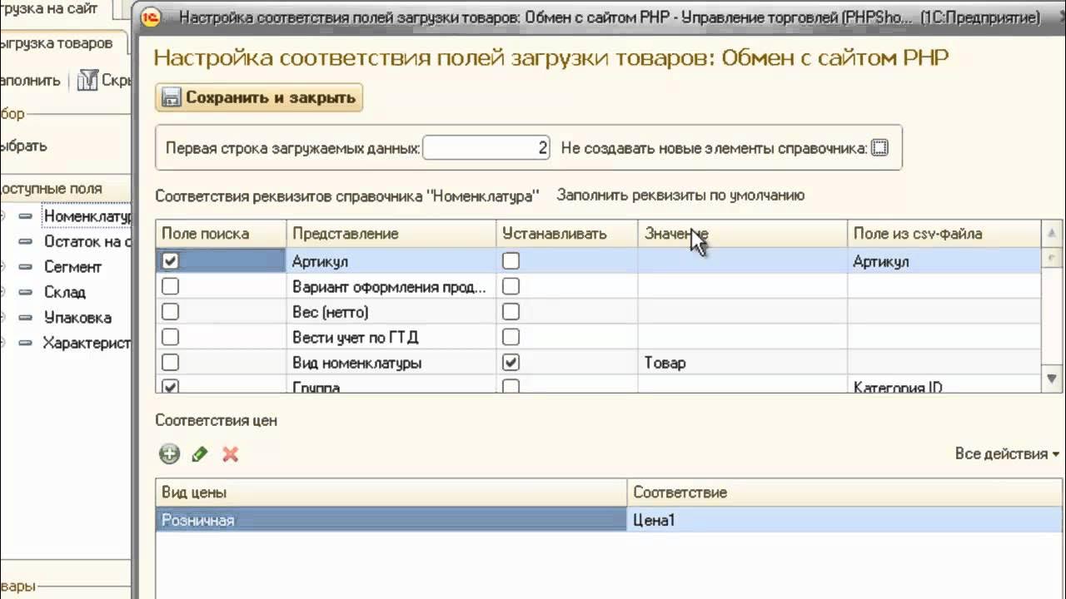Uncheck search field checkbox for Артикул

point(170,261)
